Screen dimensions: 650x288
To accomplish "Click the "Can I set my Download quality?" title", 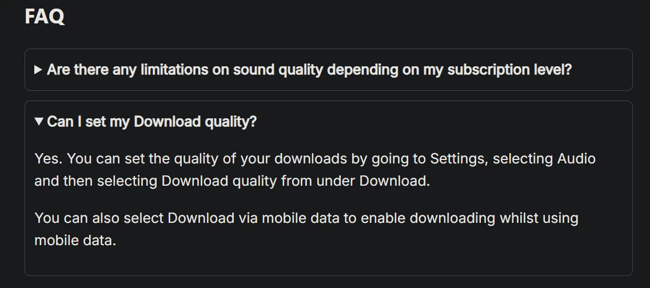I will [x=151, y=122].
